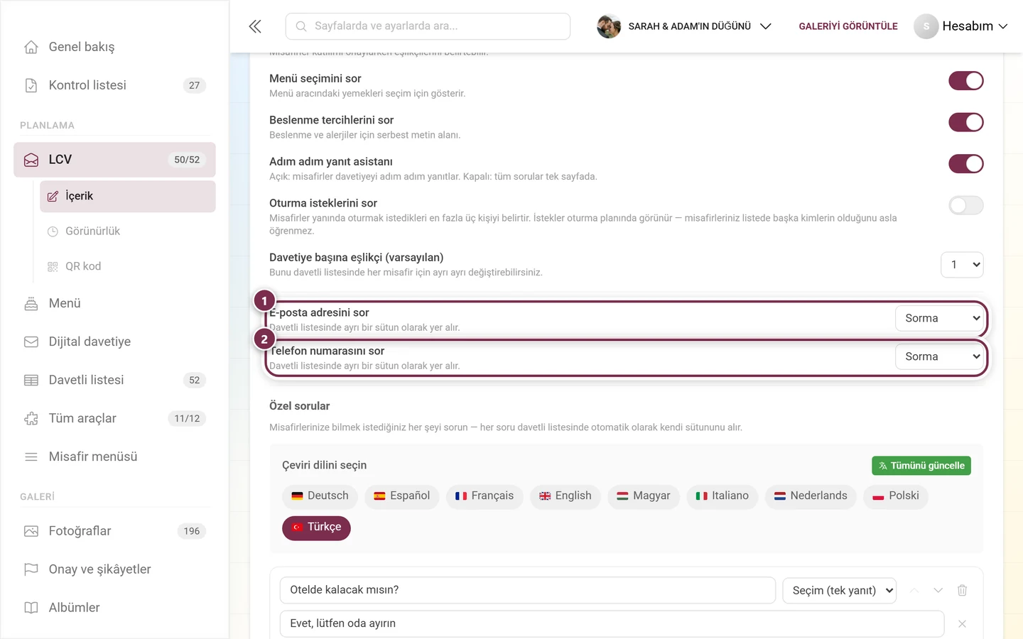Screen dimensions: 1023x639
Task: Edit the 'Evet, lütfen oda ayırın' answer field
Action: click(612, 623)
